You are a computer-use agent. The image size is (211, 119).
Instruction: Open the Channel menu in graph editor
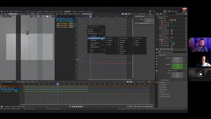(75, 14)
